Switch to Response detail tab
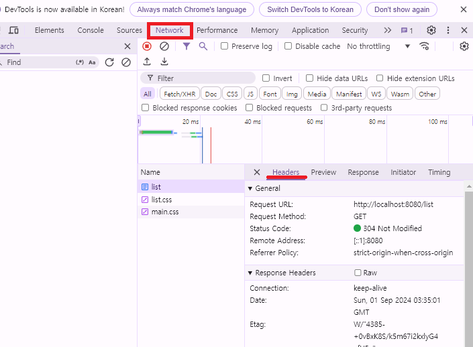This screenshot has width=473, height=347. 363,172
